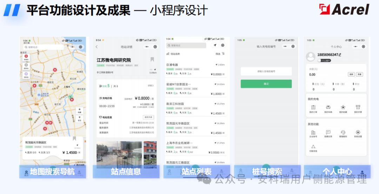Image resolution: width=379 pixels, height=194 pixels.
Task: Tap the 首页 tab on the map screen
Action: [26, 173]
